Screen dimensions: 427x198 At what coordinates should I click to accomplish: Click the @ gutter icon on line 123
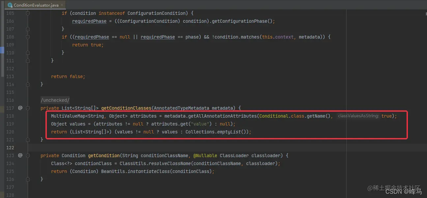click(20, 155)
